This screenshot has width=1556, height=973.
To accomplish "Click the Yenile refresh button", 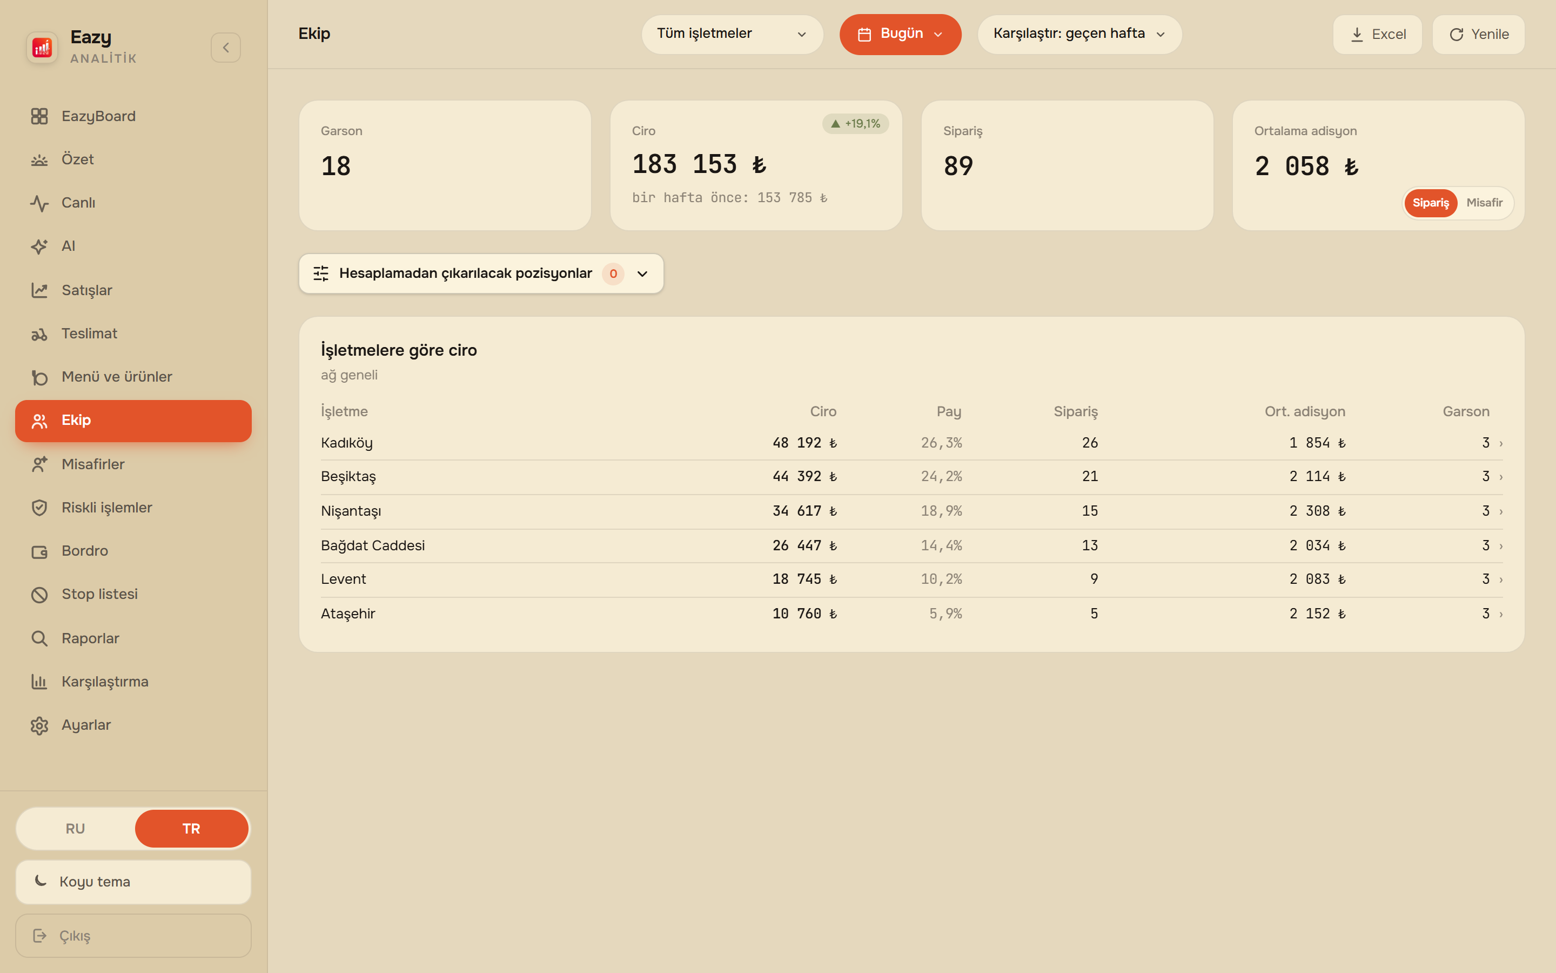I will (x=1478, y=34).
